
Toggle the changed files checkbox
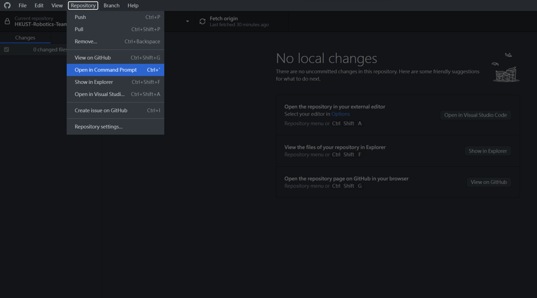pyautogui.click(x=7, y=49)
